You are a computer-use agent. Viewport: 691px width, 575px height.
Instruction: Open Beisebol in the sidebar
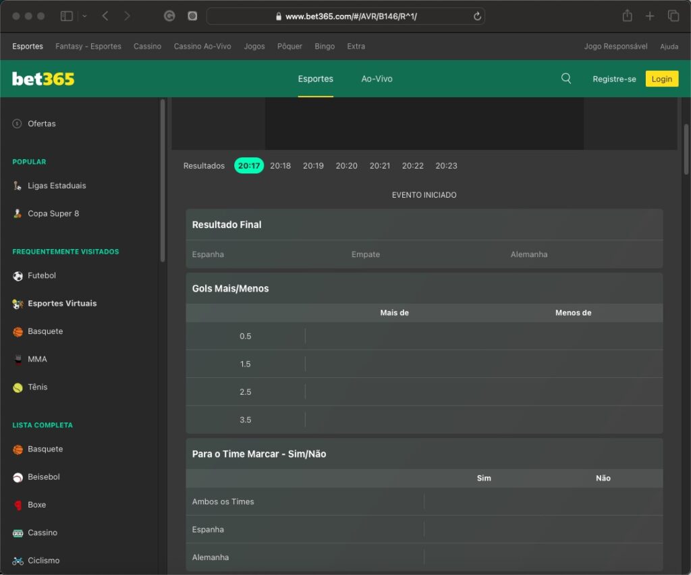(x=44, y=476)
